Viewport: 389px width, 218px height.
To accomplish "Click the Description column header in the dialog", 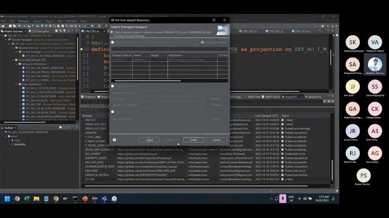I will 192,55.
